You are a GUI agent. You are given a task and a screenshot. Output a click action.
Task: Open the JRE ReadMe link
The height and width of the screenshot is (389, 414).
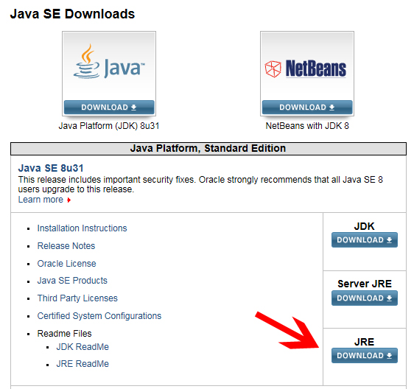83,364
